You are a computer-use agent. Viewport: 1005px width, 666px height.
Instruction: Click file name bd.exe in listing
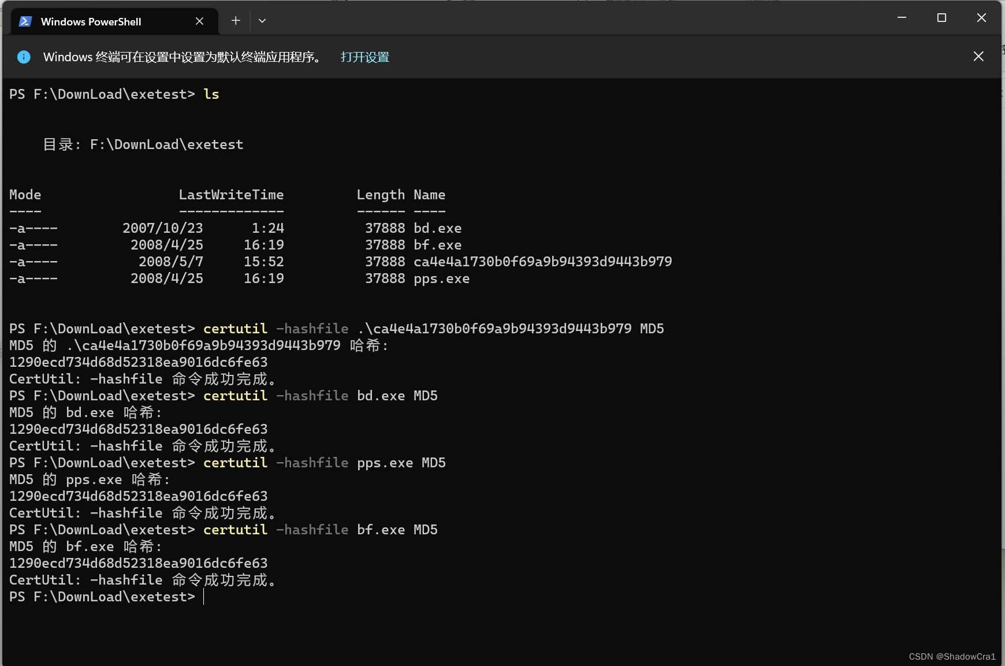pyautogui.click(x=437, y=228)
